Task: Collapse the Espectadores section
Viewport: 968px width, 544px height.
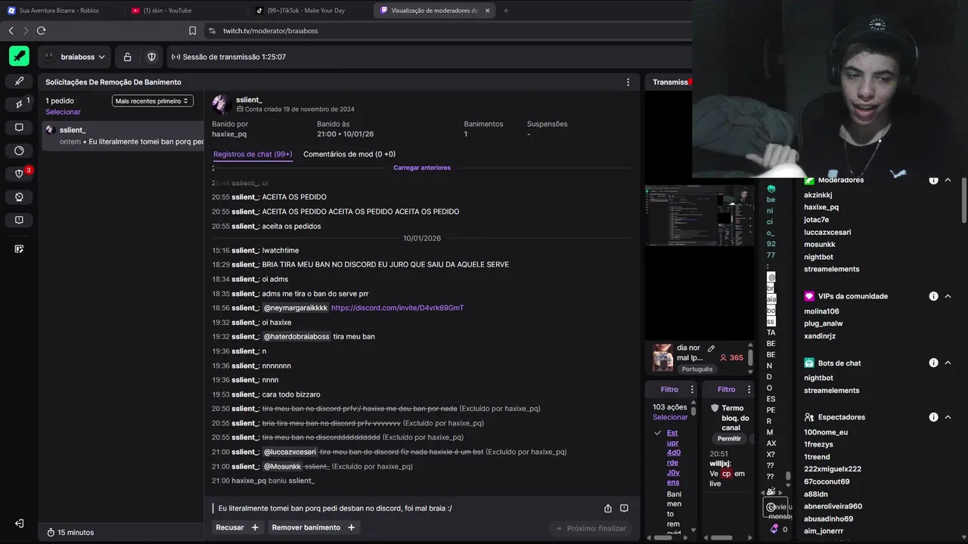Action: point(948,417)
